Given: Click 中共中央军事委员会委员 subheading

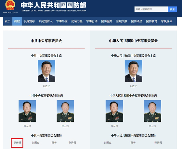Looking at the screenshot, I should point(46,136).
